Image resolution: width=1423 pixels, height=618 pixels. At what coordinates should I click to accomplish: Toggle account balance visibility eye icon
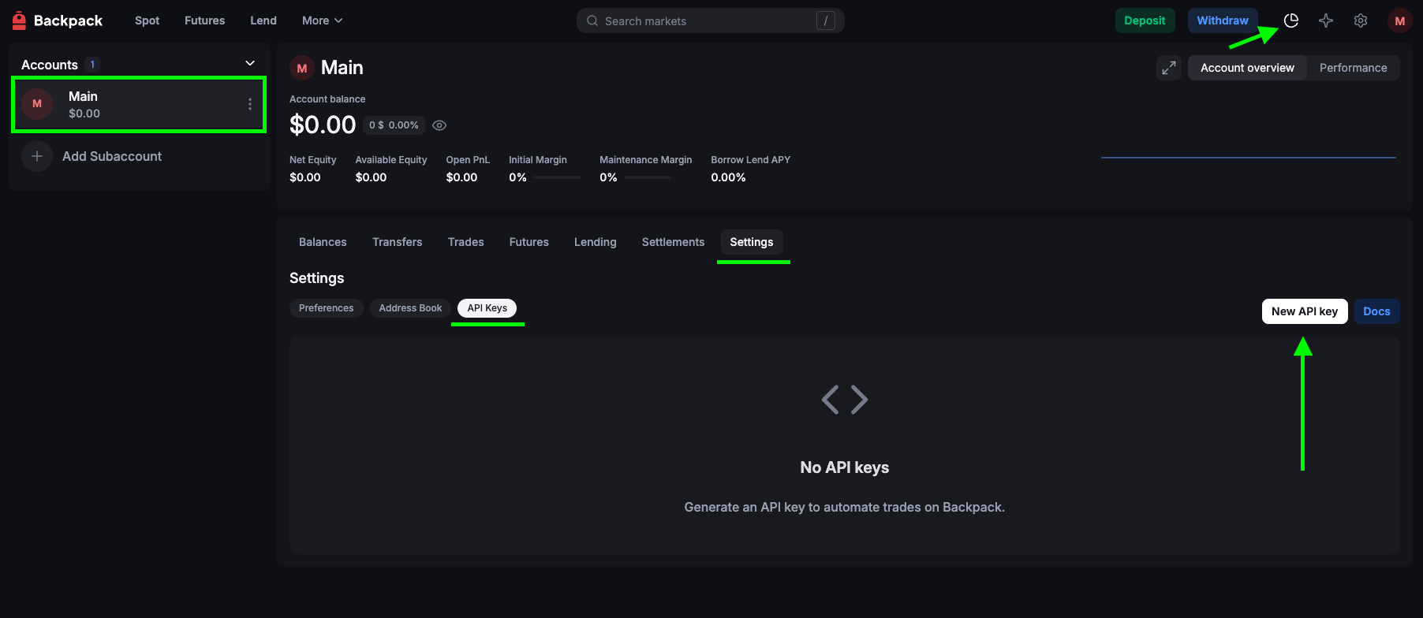(x=439, y=125)
